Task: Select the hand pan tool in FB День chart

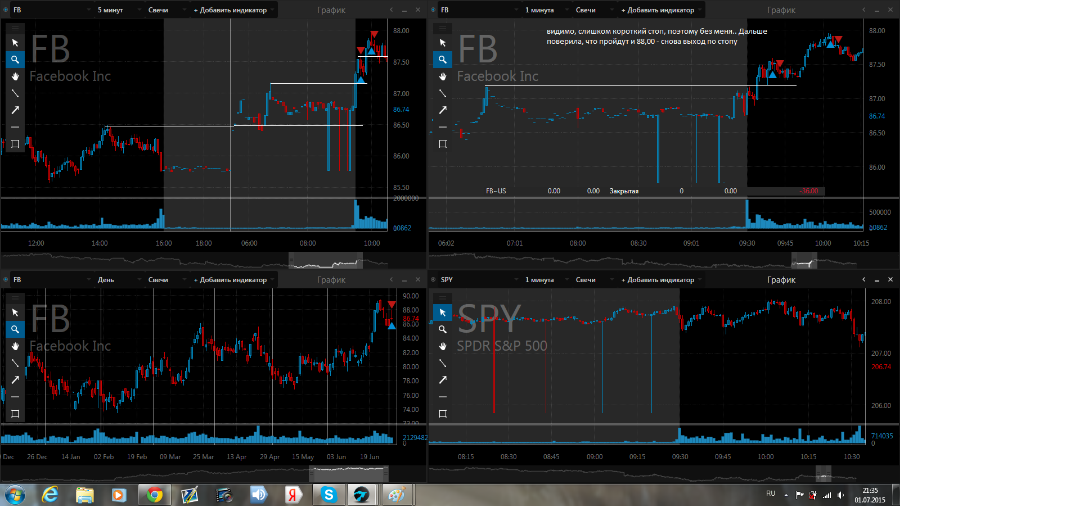Action: point(15,346)
